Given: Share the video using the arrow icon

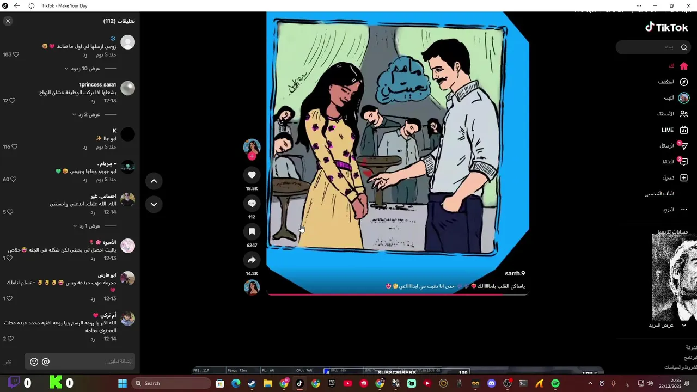Looking at the screenshot, I should (252, 260).
